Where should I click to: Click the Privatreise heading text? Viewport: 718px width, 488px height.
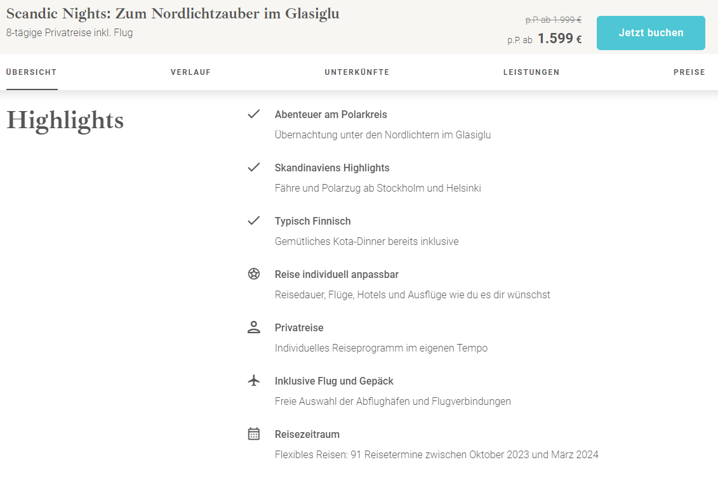click(299, 328)
